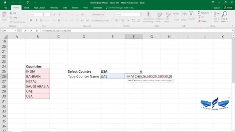235x132 pixels.
Task: Open Sort & Filter menu
Action: click(x=216, y=17)
